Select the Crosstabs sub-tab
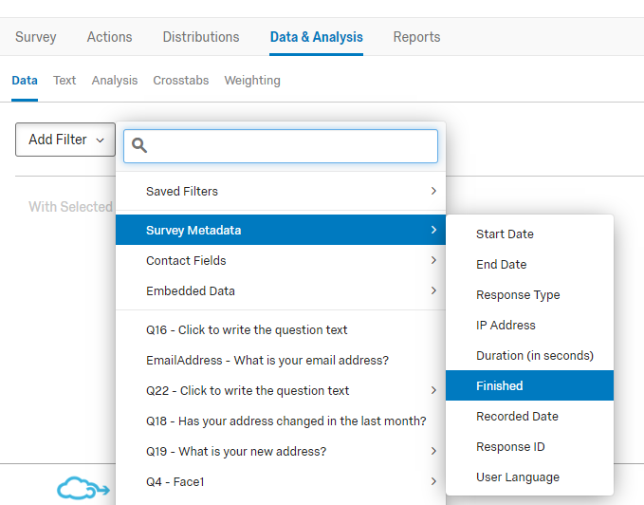 click(181, 80)
